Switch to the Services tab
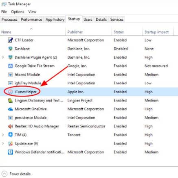 [x=117, y=20]
